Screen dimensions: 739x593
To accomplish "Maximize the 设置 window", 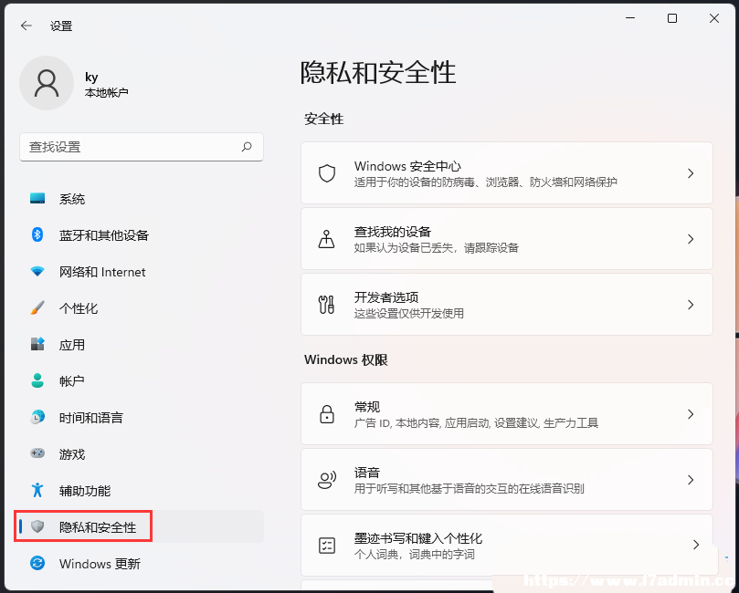I will tap(672, 18).
